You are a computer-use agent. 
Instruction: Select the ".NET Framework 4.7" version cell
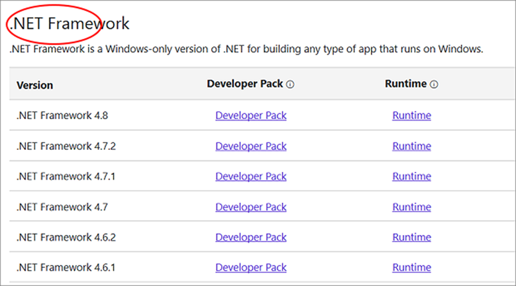click(x=62, y=207)
